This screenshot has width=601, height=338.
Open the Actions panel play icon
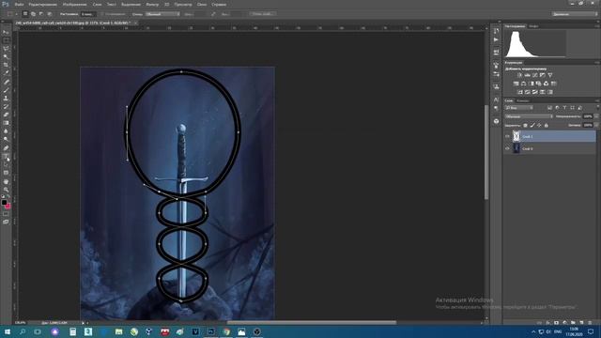coord(497,39)
